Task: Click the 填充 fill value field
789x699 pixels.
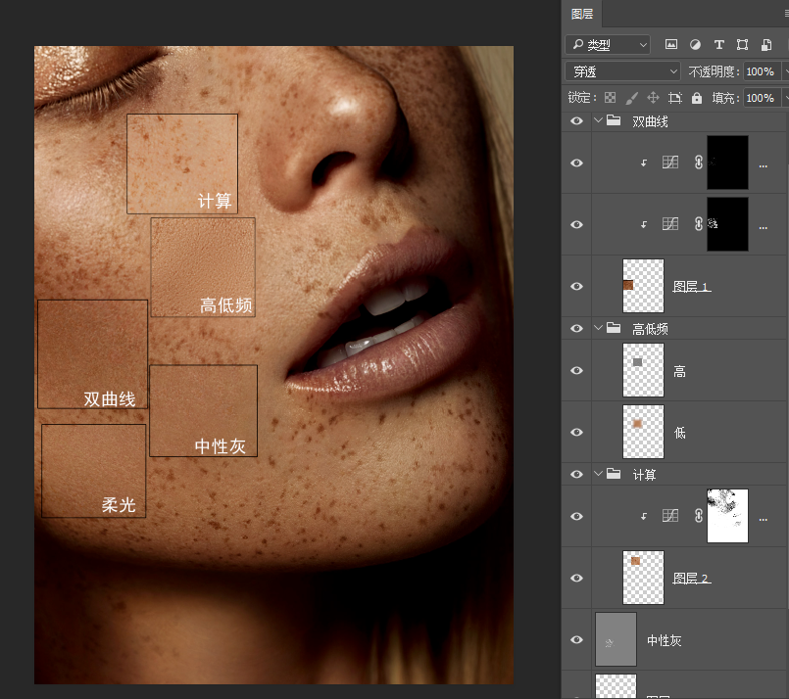Action: point(760,98)
